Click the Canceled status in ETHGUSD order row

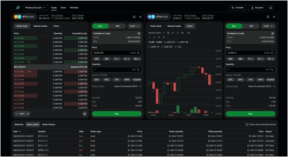[x=270, y=141]
